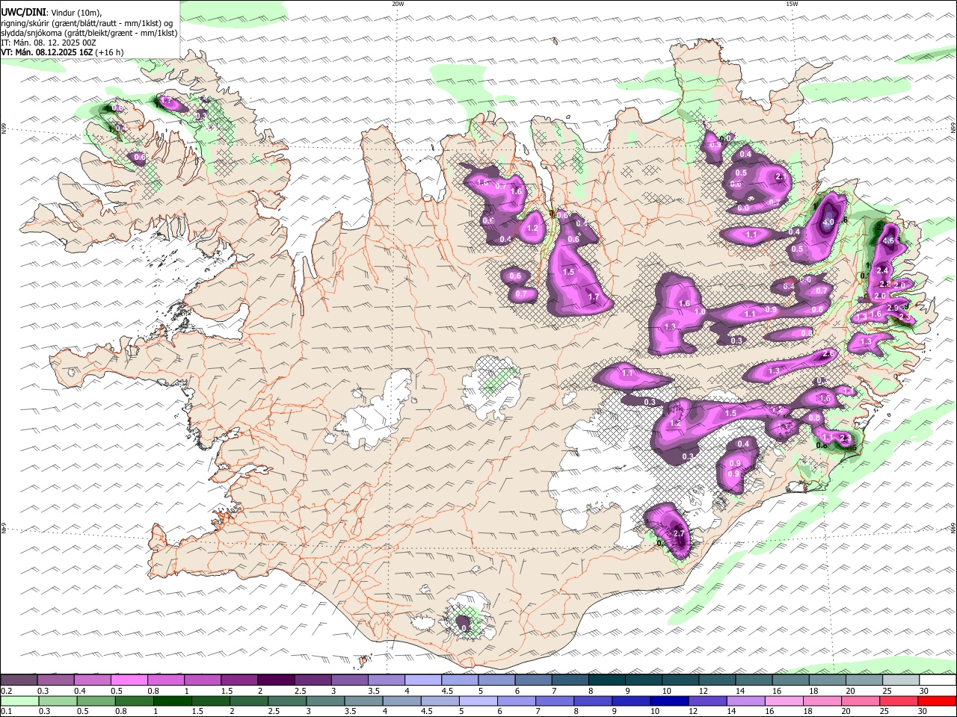The image size is (957, 717).
Task: Click the 0.2 label on the snow scale
Action: coord(7,691)
